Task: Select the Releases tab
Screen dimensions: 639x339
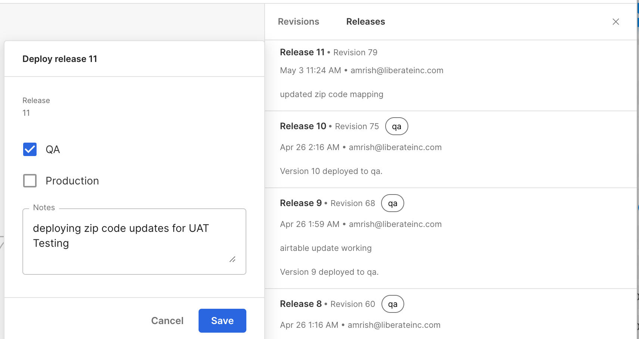Action: point(365,22)
